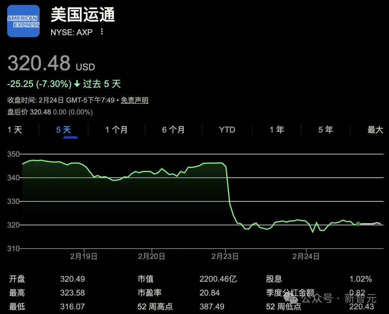Switch chart to 1个月 range

click(116, 130)
